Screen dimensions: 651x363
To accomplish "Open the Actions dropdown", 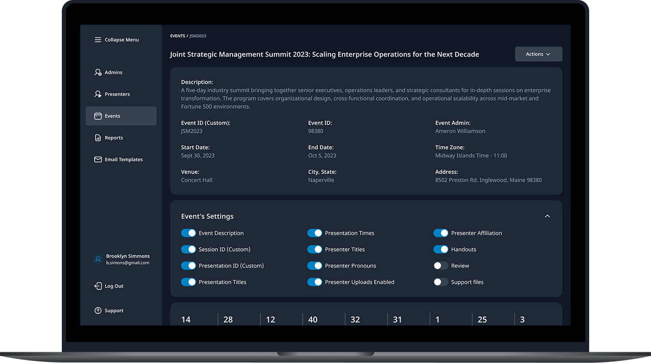I will pos(539,54).
